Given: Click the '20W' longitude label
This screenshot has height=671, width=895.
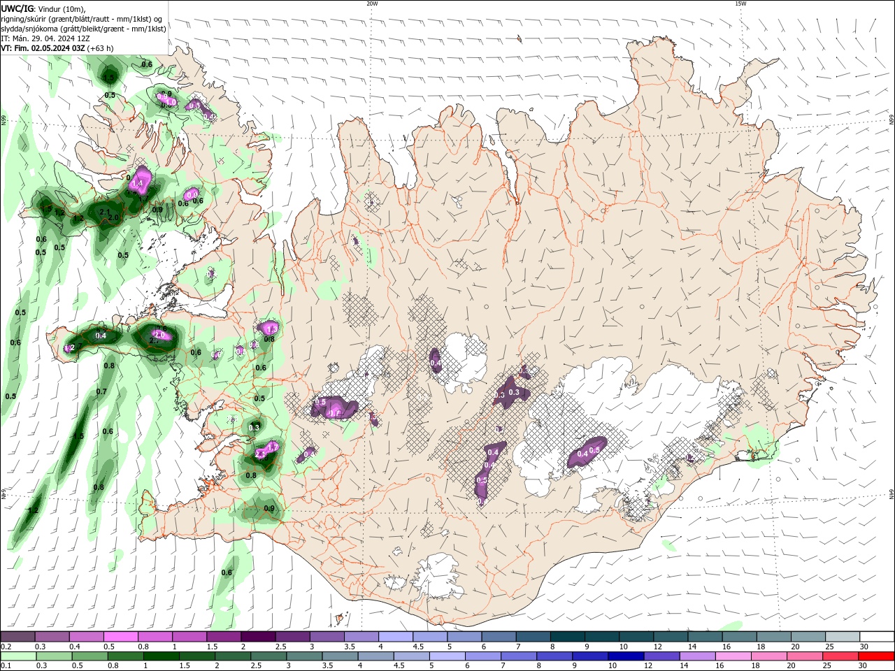Looking at the screenshot, I should click(x=372, y=3).
